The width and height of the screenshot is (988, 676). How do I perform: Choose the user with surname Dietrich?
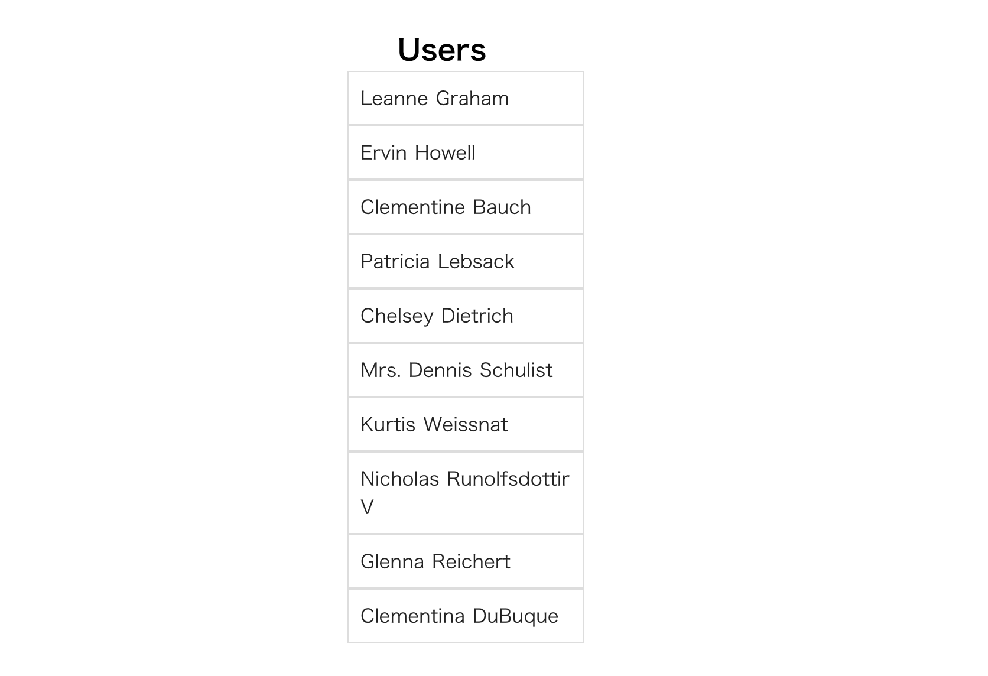point(465,316)
